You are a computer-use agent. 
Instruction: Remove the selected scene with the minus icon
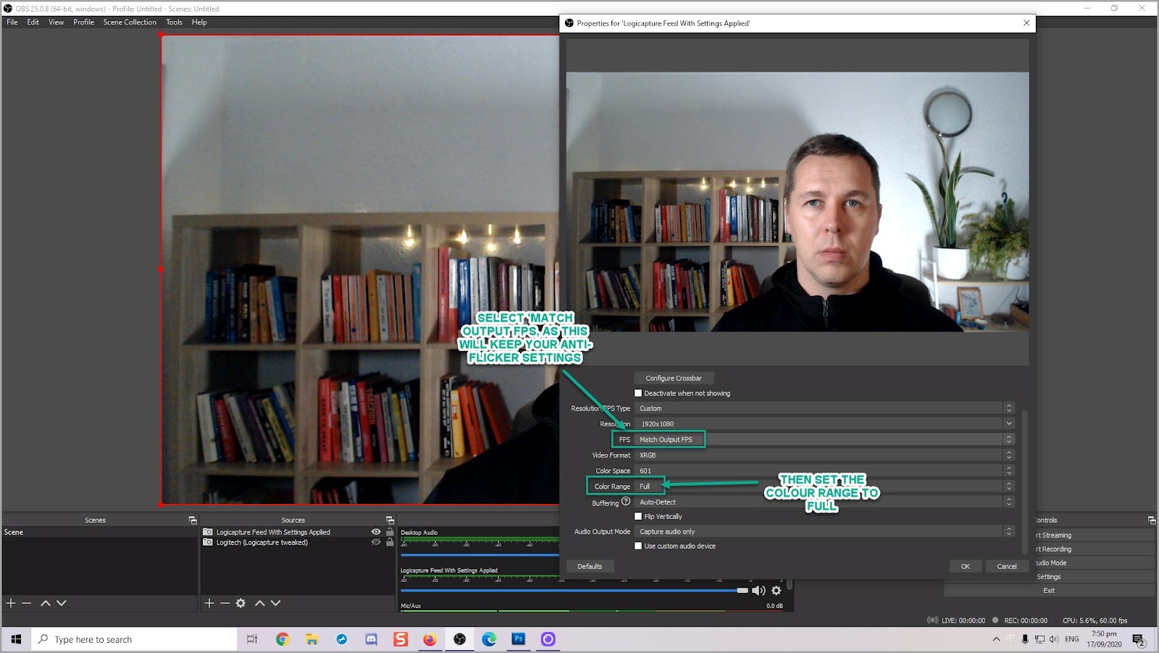click(27, 603)
